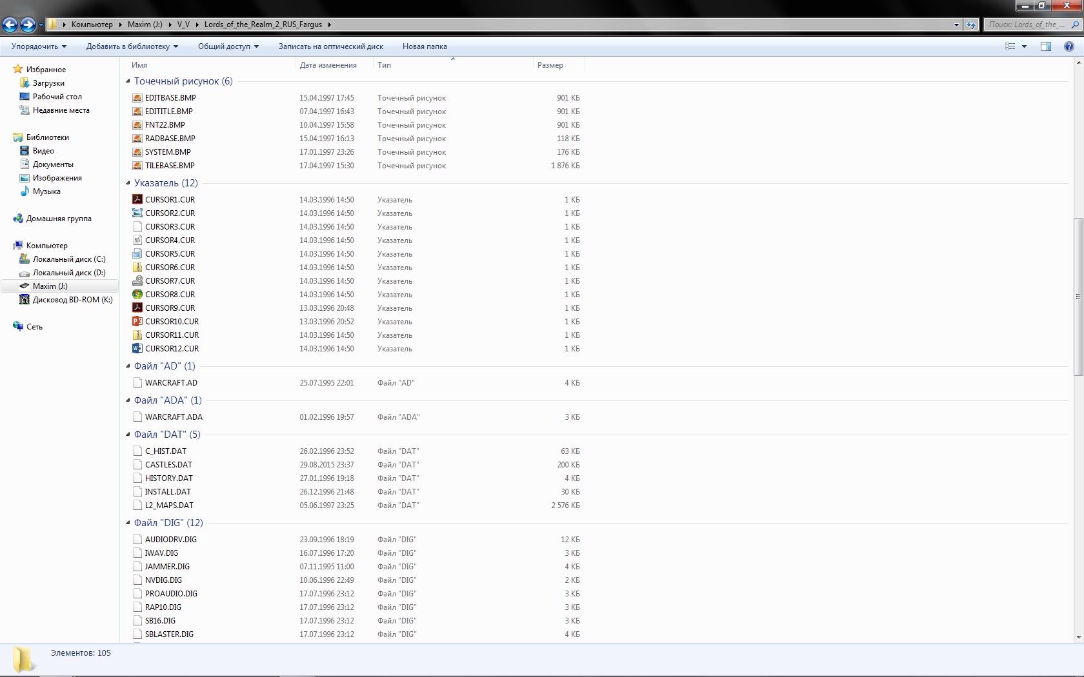Select the file "CASTLES.DAT"
This screenshot has height=677, width=1084.
168,465
